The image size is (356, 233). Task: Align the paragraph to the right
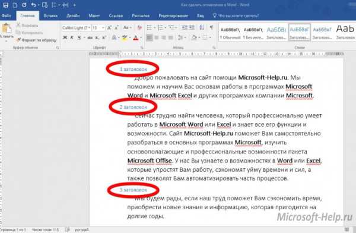(x=164, y=37)
